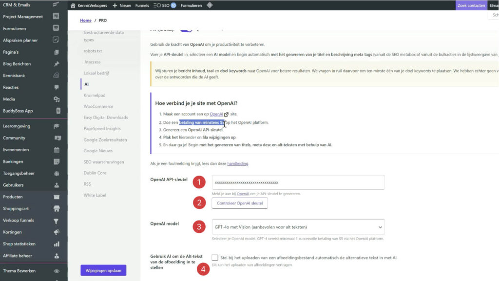Click the Blog Berichten pin icon
The height and width of the screenshot is (281, 499).
57,64
